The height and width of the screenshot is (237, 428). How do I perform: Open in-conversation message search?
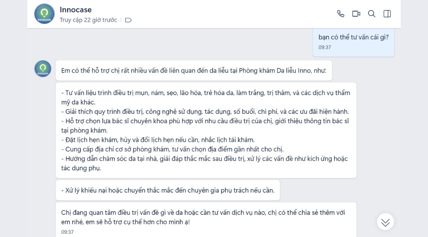click(x=371, y=13)
